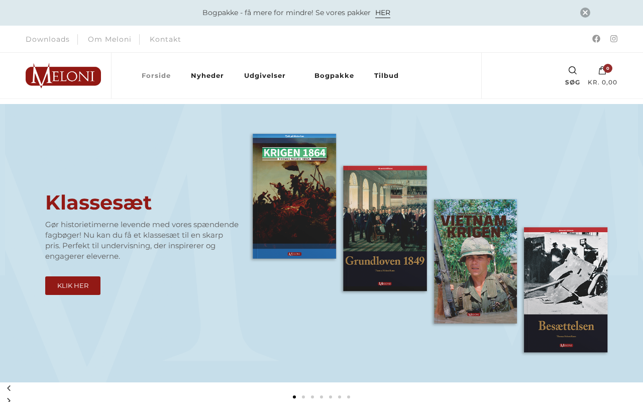Screen dimensions: 643x402
Task: Select the seventh slider pagination dot
Action: pos(349,397)
